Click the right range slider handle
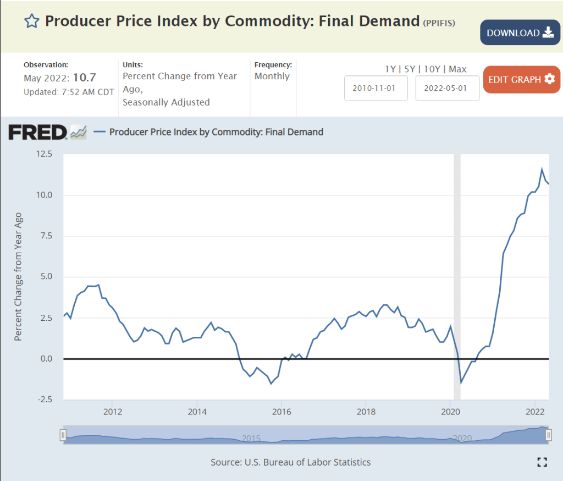Image resolution: width=563 pixels, height=481 pixels. (x=548, y=435)
